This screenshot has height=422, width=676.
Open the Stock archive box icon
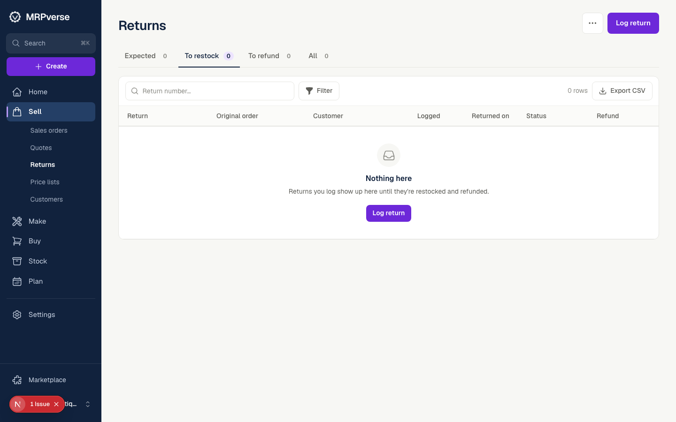point(17,261)
